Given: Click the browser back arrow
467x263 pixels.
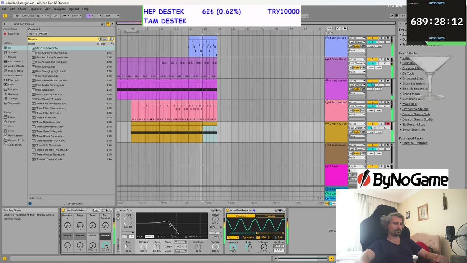Looking at the screenshot, I should pos(4,24).
